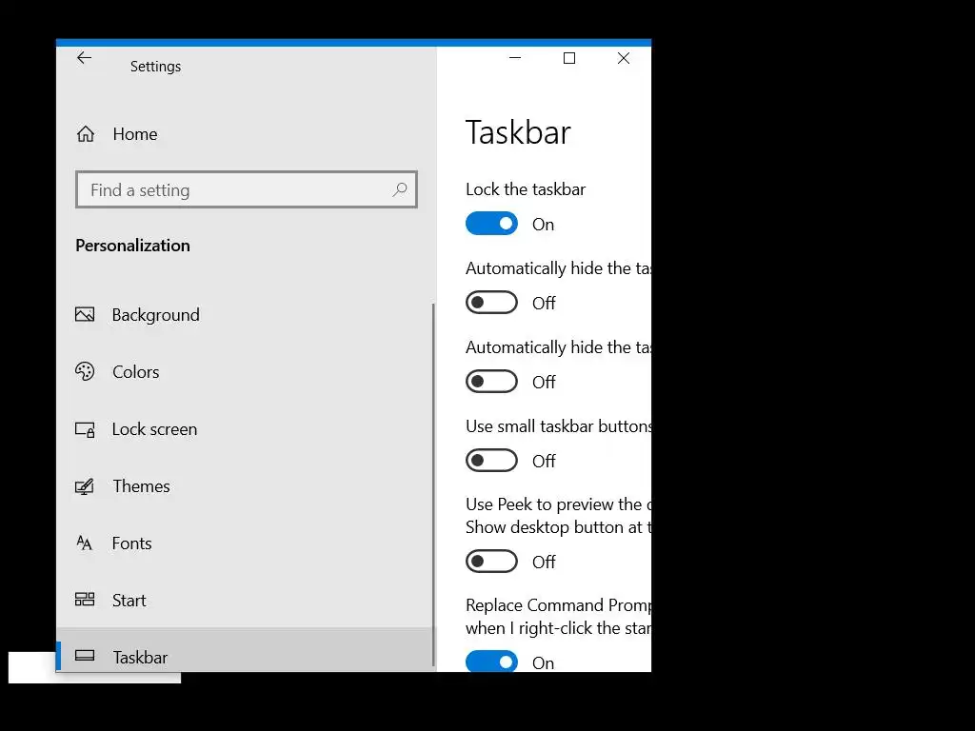Click the Themes brush icon

pos(85,486)
